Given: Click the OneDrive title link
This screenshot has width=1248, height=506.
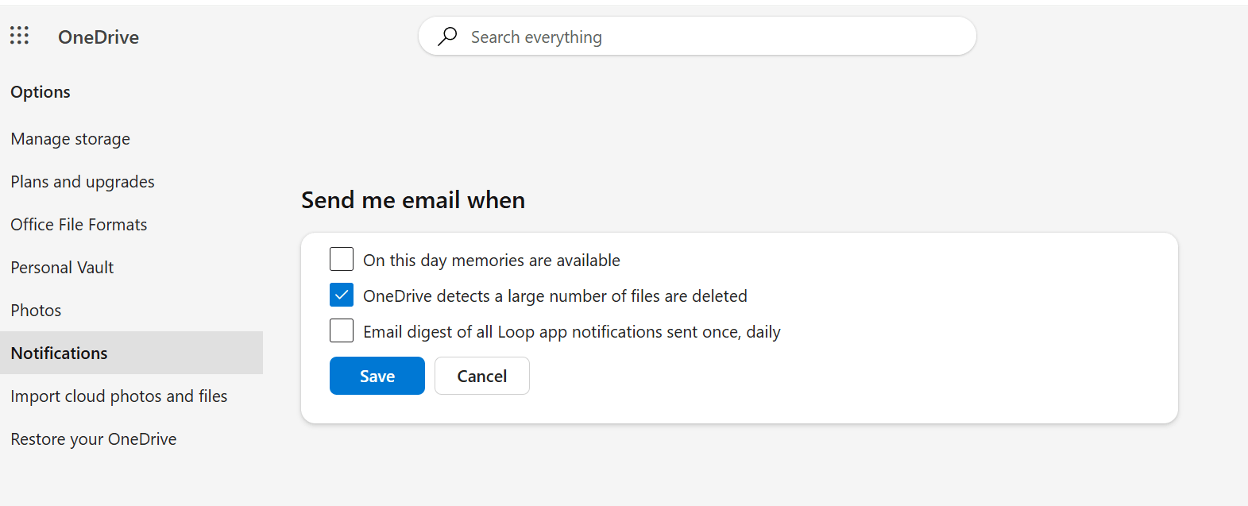Looking at the screenshot, I should click(99, 37).
